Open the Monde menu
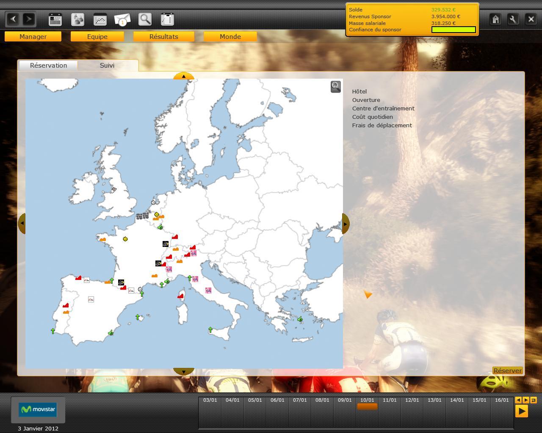 230,37
